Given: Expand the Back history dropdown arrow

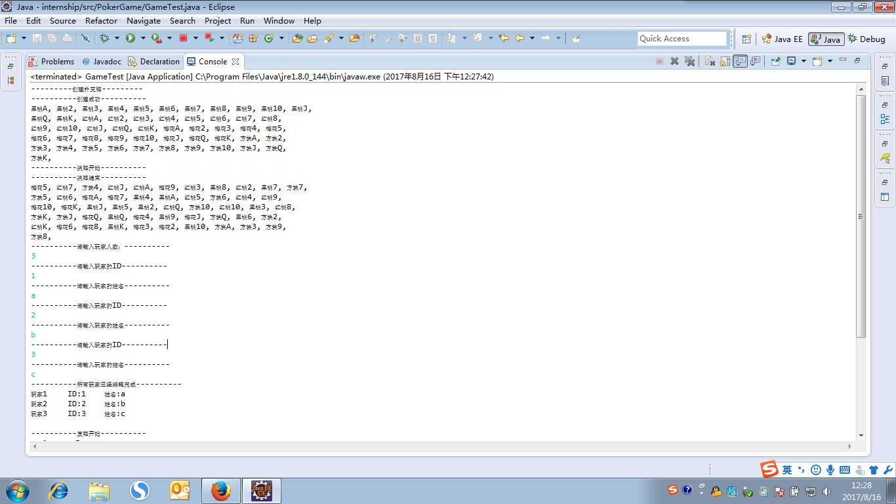Looking at the screenshot, I should pyautogui.click(x=532, y=38).
